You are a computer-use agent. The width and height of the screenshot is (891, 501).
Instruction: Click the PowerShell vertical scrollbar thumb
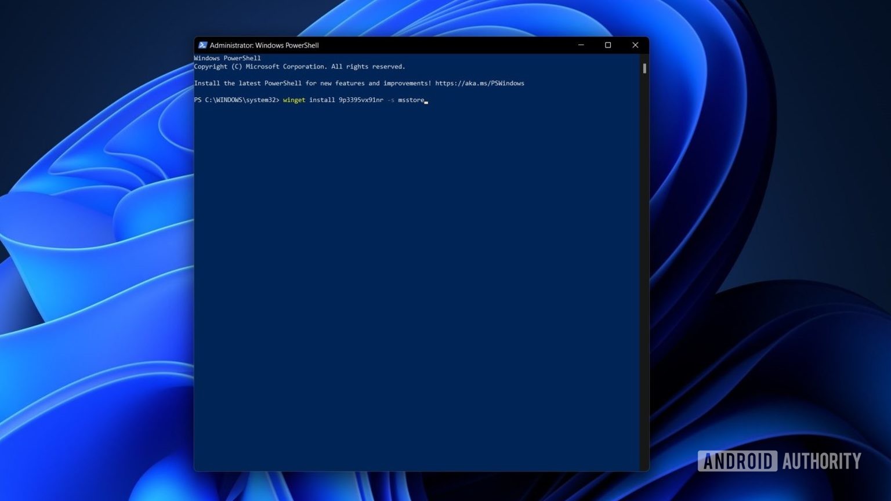644,68
